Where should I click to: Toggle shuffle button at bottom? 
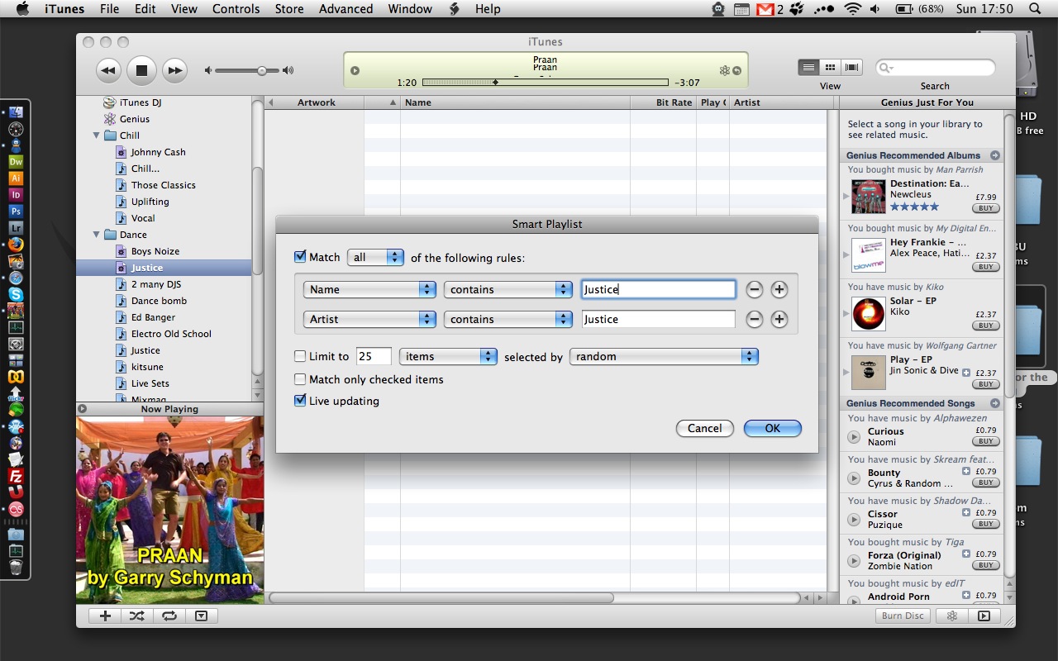pos(137,616)
